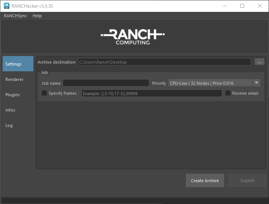Browse for archive destination with the ... button
Viewport: 269px width, 204px height.
(x=259, y=62)
